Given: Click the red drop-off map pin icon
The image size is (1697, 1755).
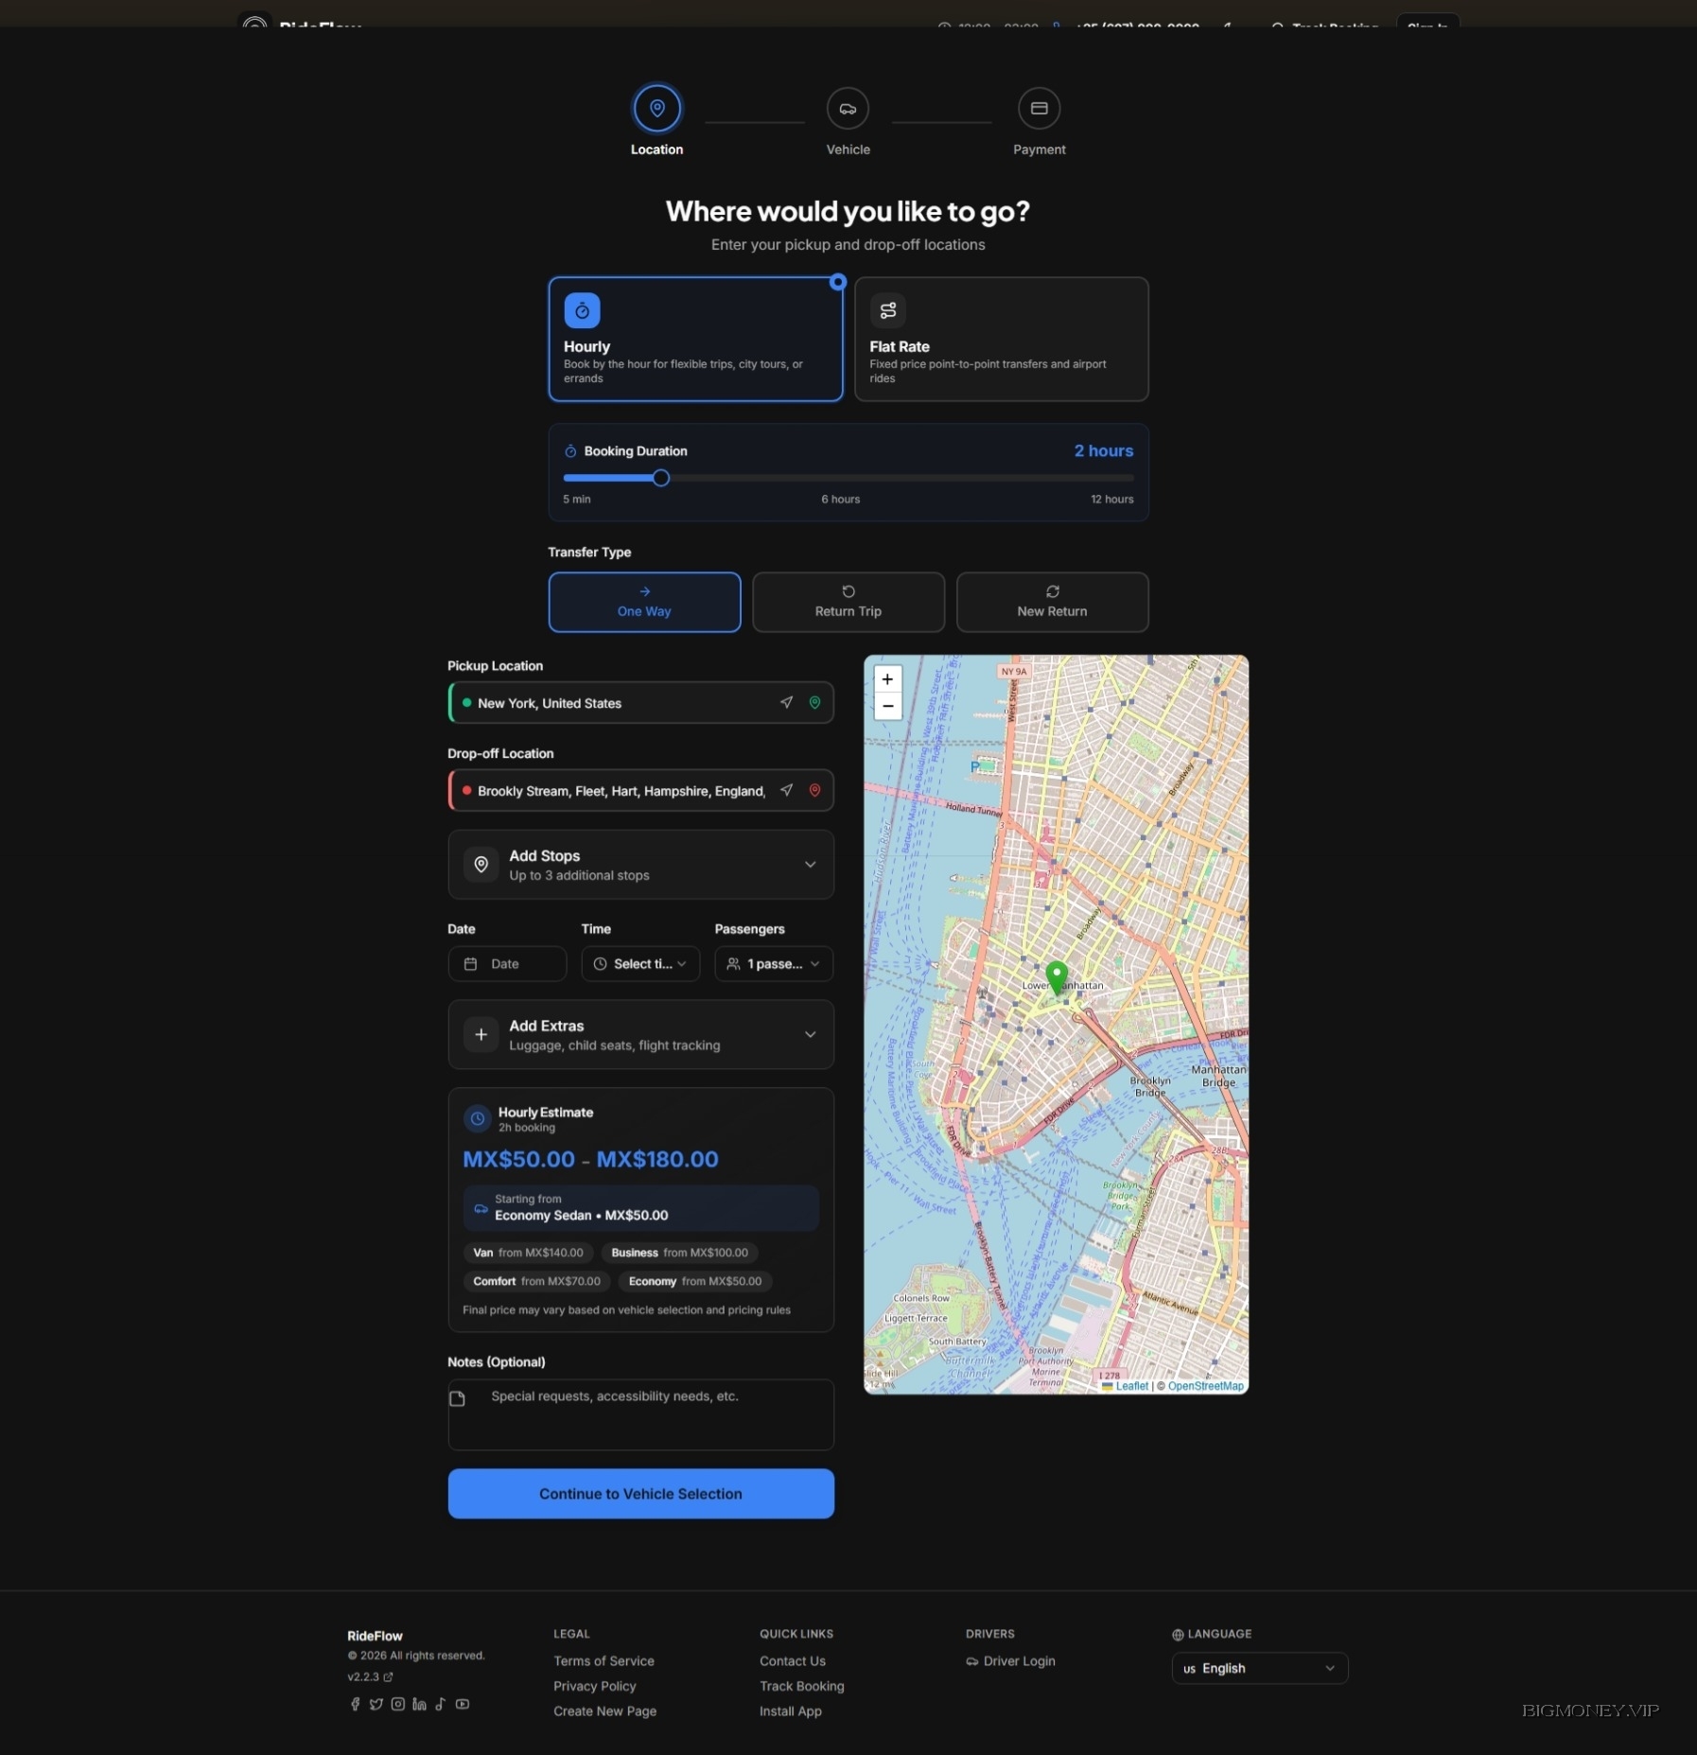Looking at the screenshot, I should pyautogui.click(x=814, y=790).
